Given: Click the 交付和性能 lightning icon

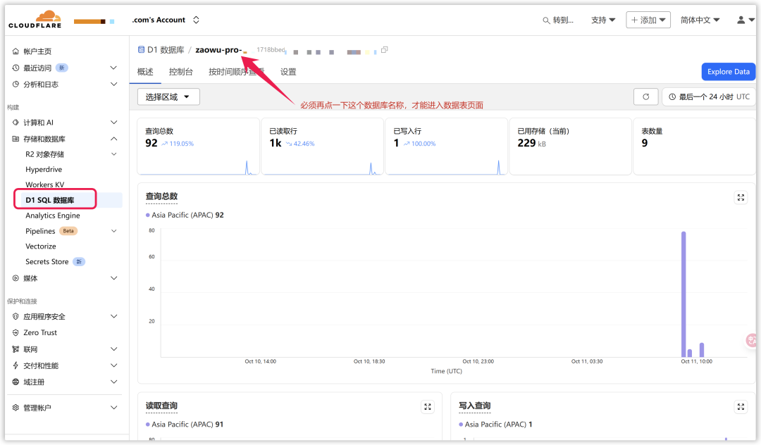Looking at the screenshot, I should [x=16, y=365].
